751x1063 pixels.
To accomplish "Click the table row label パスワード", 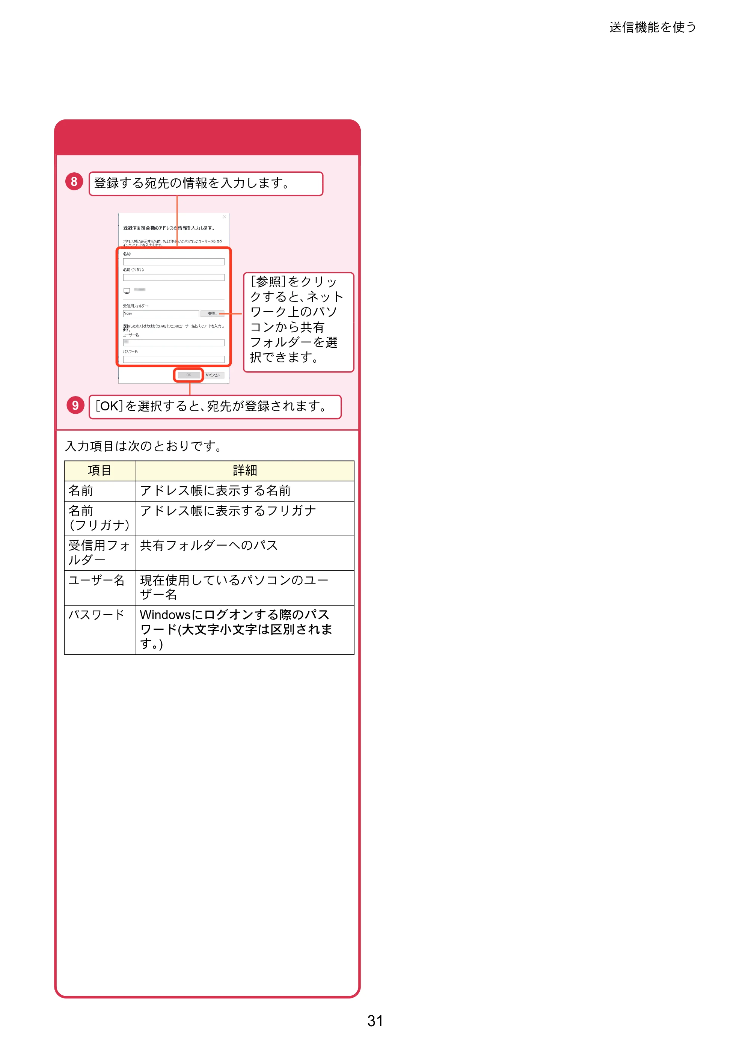I will (x=100, y=630).
